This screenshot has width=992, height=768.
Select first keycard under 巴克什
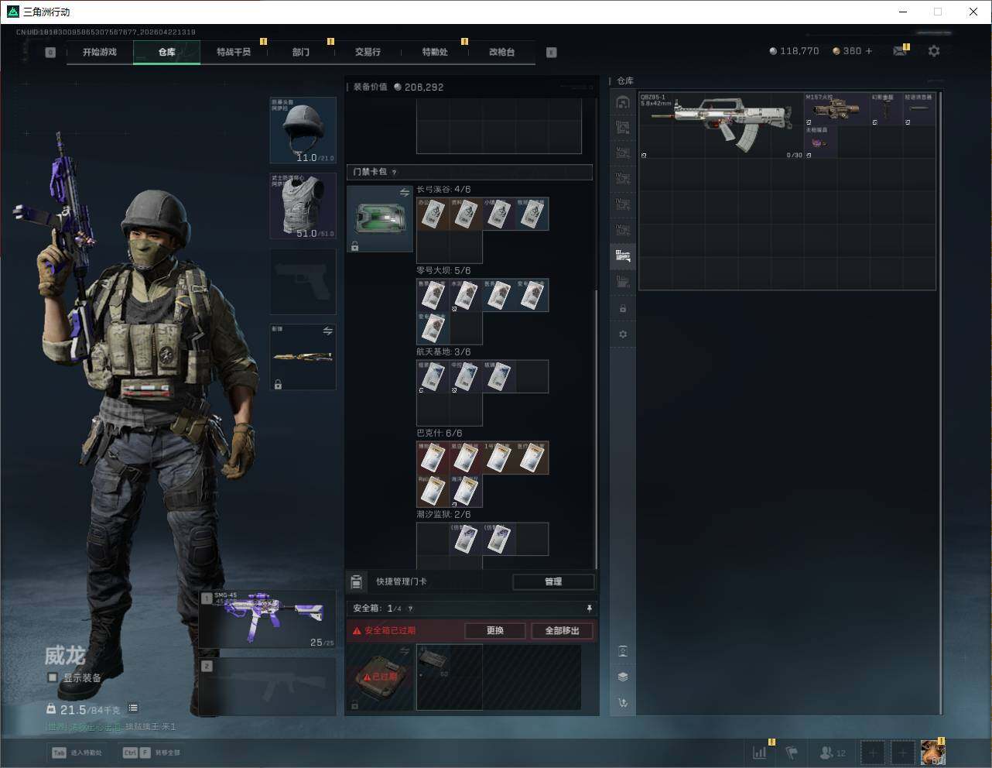(433, 458)
